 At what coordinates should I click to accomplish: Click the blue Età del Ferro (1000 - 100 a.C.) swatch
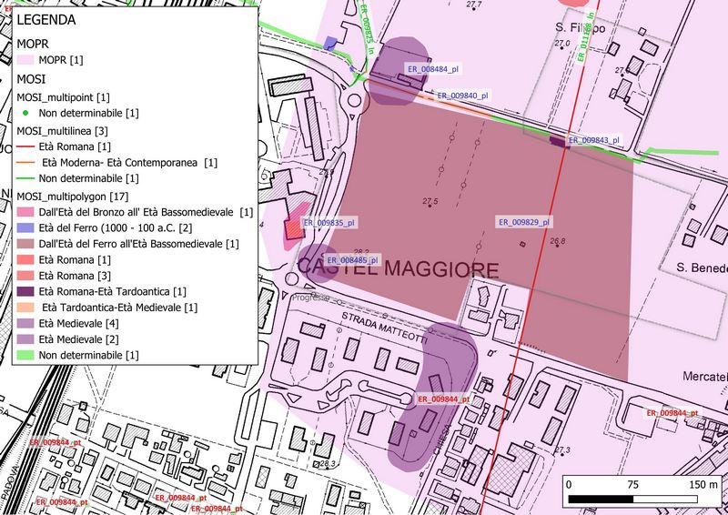[x=27, y=227]
